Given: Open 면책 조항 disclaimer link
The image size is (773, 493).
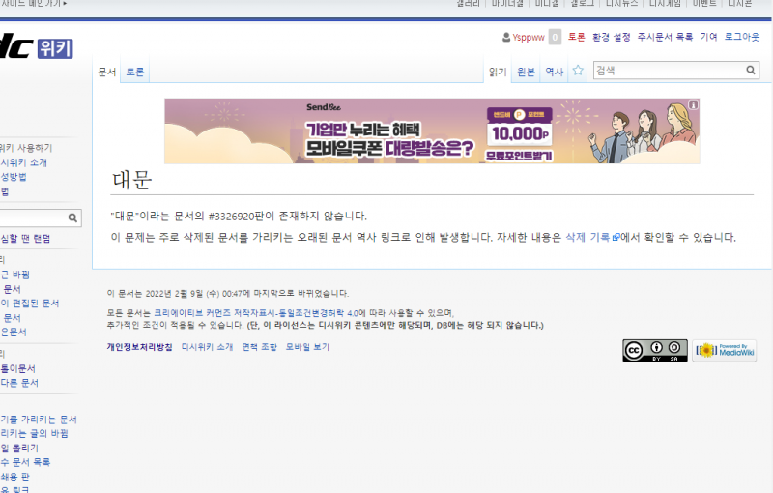Looking at the screenshot, I should 260,347.
